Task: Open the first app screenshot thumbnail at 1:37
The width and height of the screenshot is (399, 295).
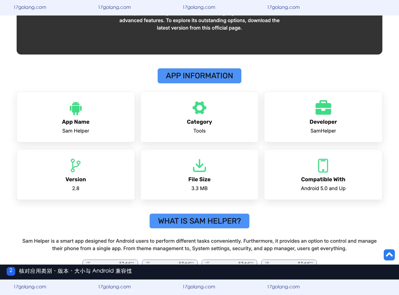Action: tap(110, 262)
